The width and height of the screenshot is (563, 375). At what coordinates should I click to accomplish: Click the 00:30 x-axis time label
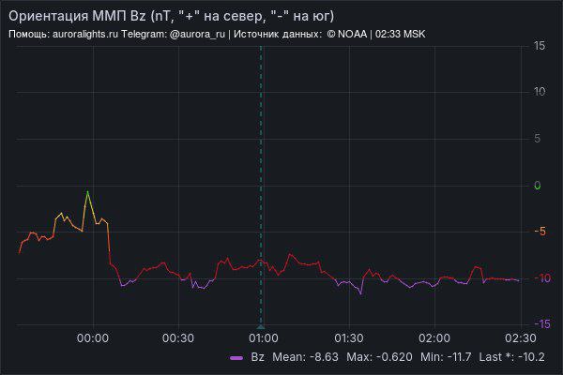coord(178,338)
